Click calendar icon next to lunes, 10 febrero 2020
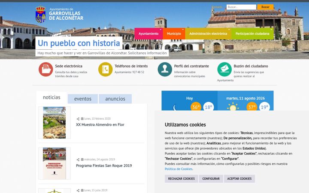Viewport: 309px width, 193px height. [82, 118]
